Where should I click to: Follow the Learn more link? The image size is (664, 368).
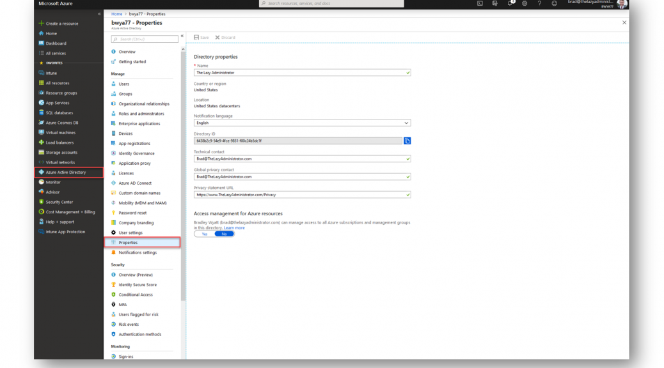tap(234, 227)
